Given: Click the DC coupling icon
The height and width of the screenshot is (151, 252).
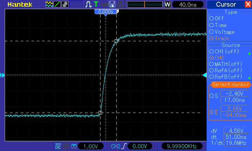Looking at the screenshot, I should pyautogui.click(x=58, y=146).
